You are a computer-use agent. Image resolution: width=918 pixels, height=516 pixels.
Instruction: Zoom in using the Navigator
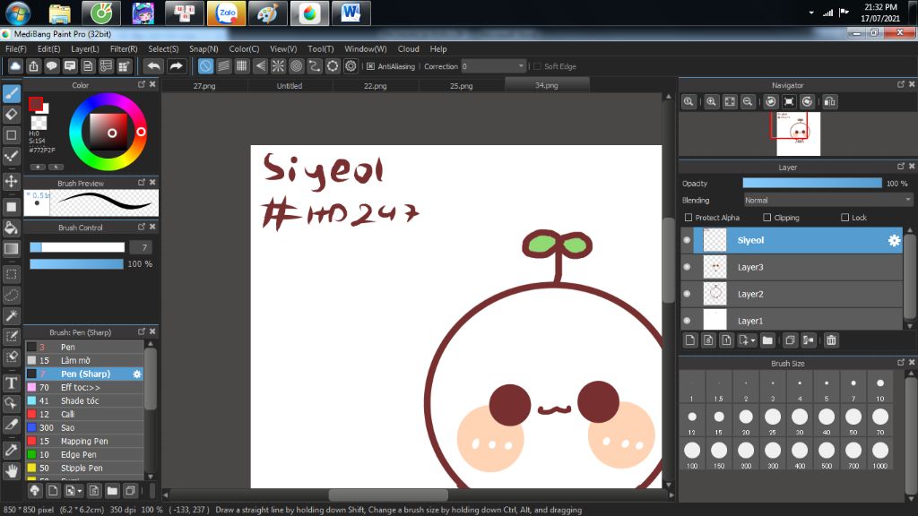pos(711,102)
